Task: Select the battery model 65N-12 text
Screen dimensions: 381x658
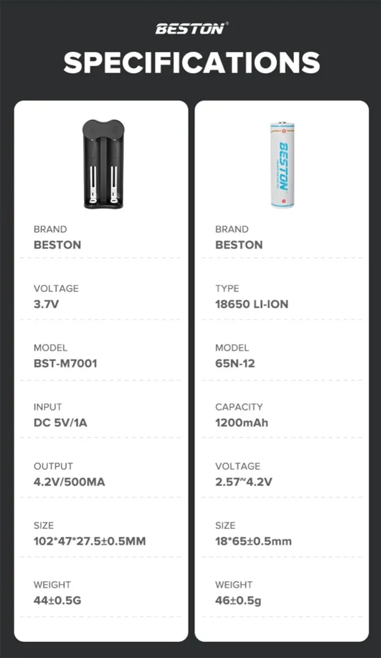Action: click(235, 363)
